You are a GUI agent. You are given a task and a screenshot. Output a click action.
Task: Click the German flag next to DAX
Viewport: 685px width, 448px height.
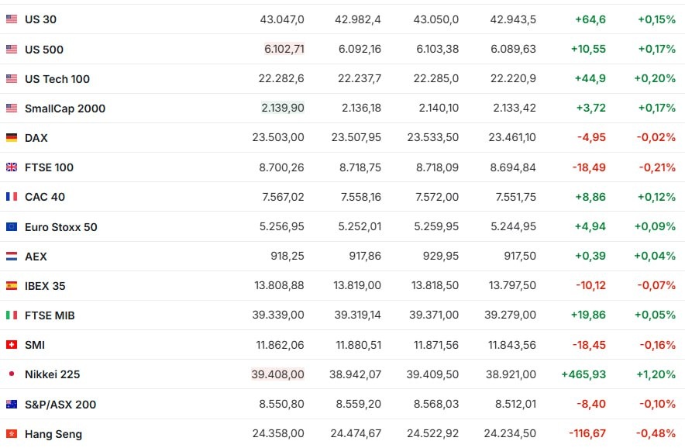12,138
